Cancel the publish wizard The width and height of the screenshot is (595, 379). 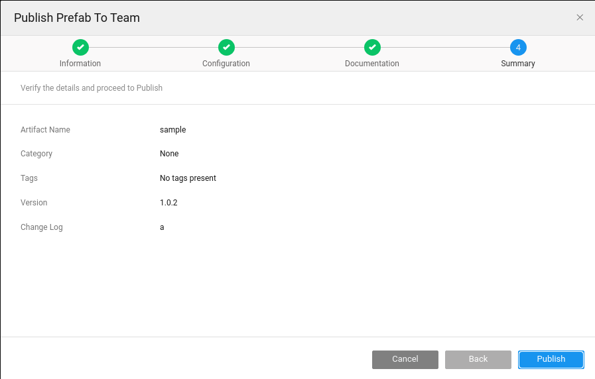(x=405, y=359)
